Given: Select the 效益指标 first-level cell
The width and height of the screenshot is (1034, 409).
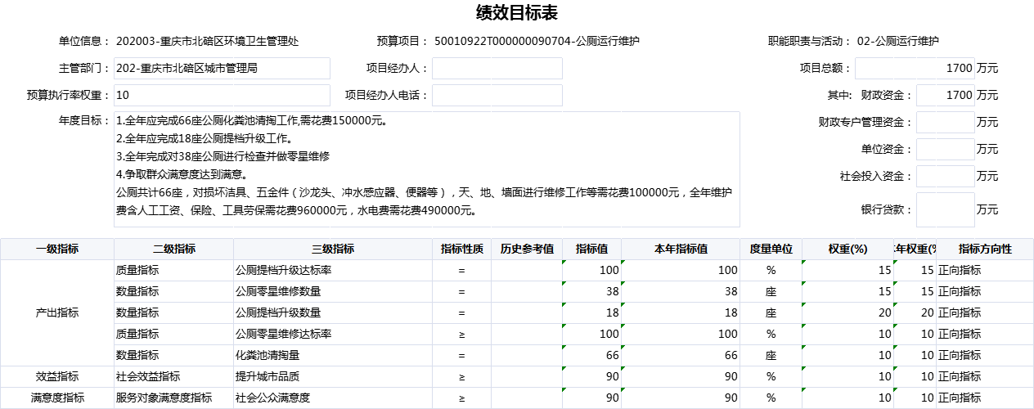Looking at the screenshot, I should [x=57, y=377].
